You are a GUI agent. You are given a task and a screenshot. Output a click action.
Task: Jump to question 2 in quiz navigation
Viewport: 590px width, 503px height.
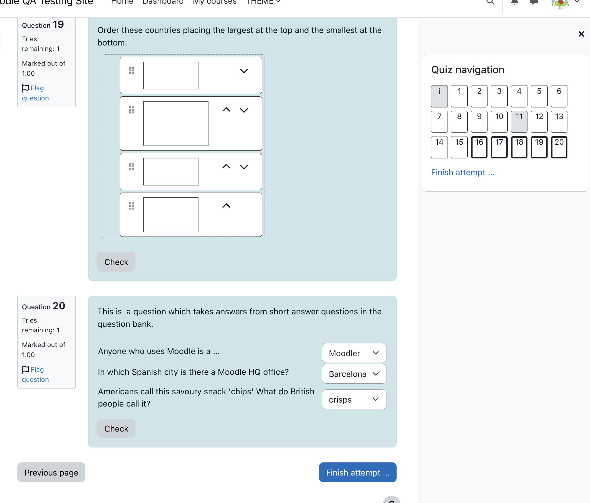coord(479,96)
